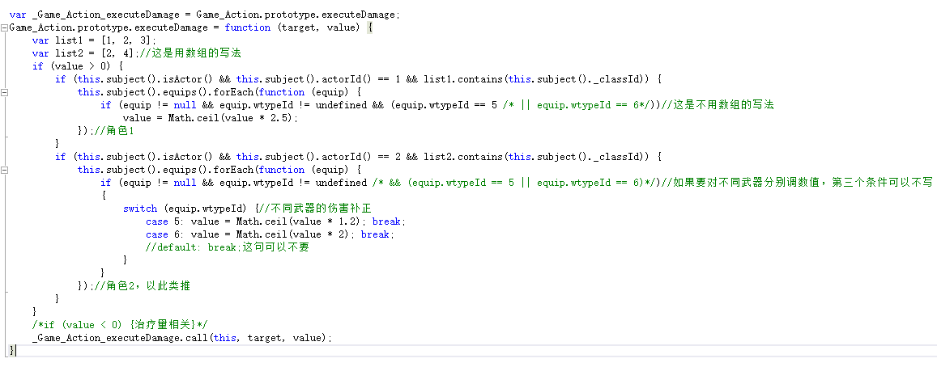Click the '});//角色2，以此类推' line
This screenshot has height=367, width=937.
[x=134, y=286]
